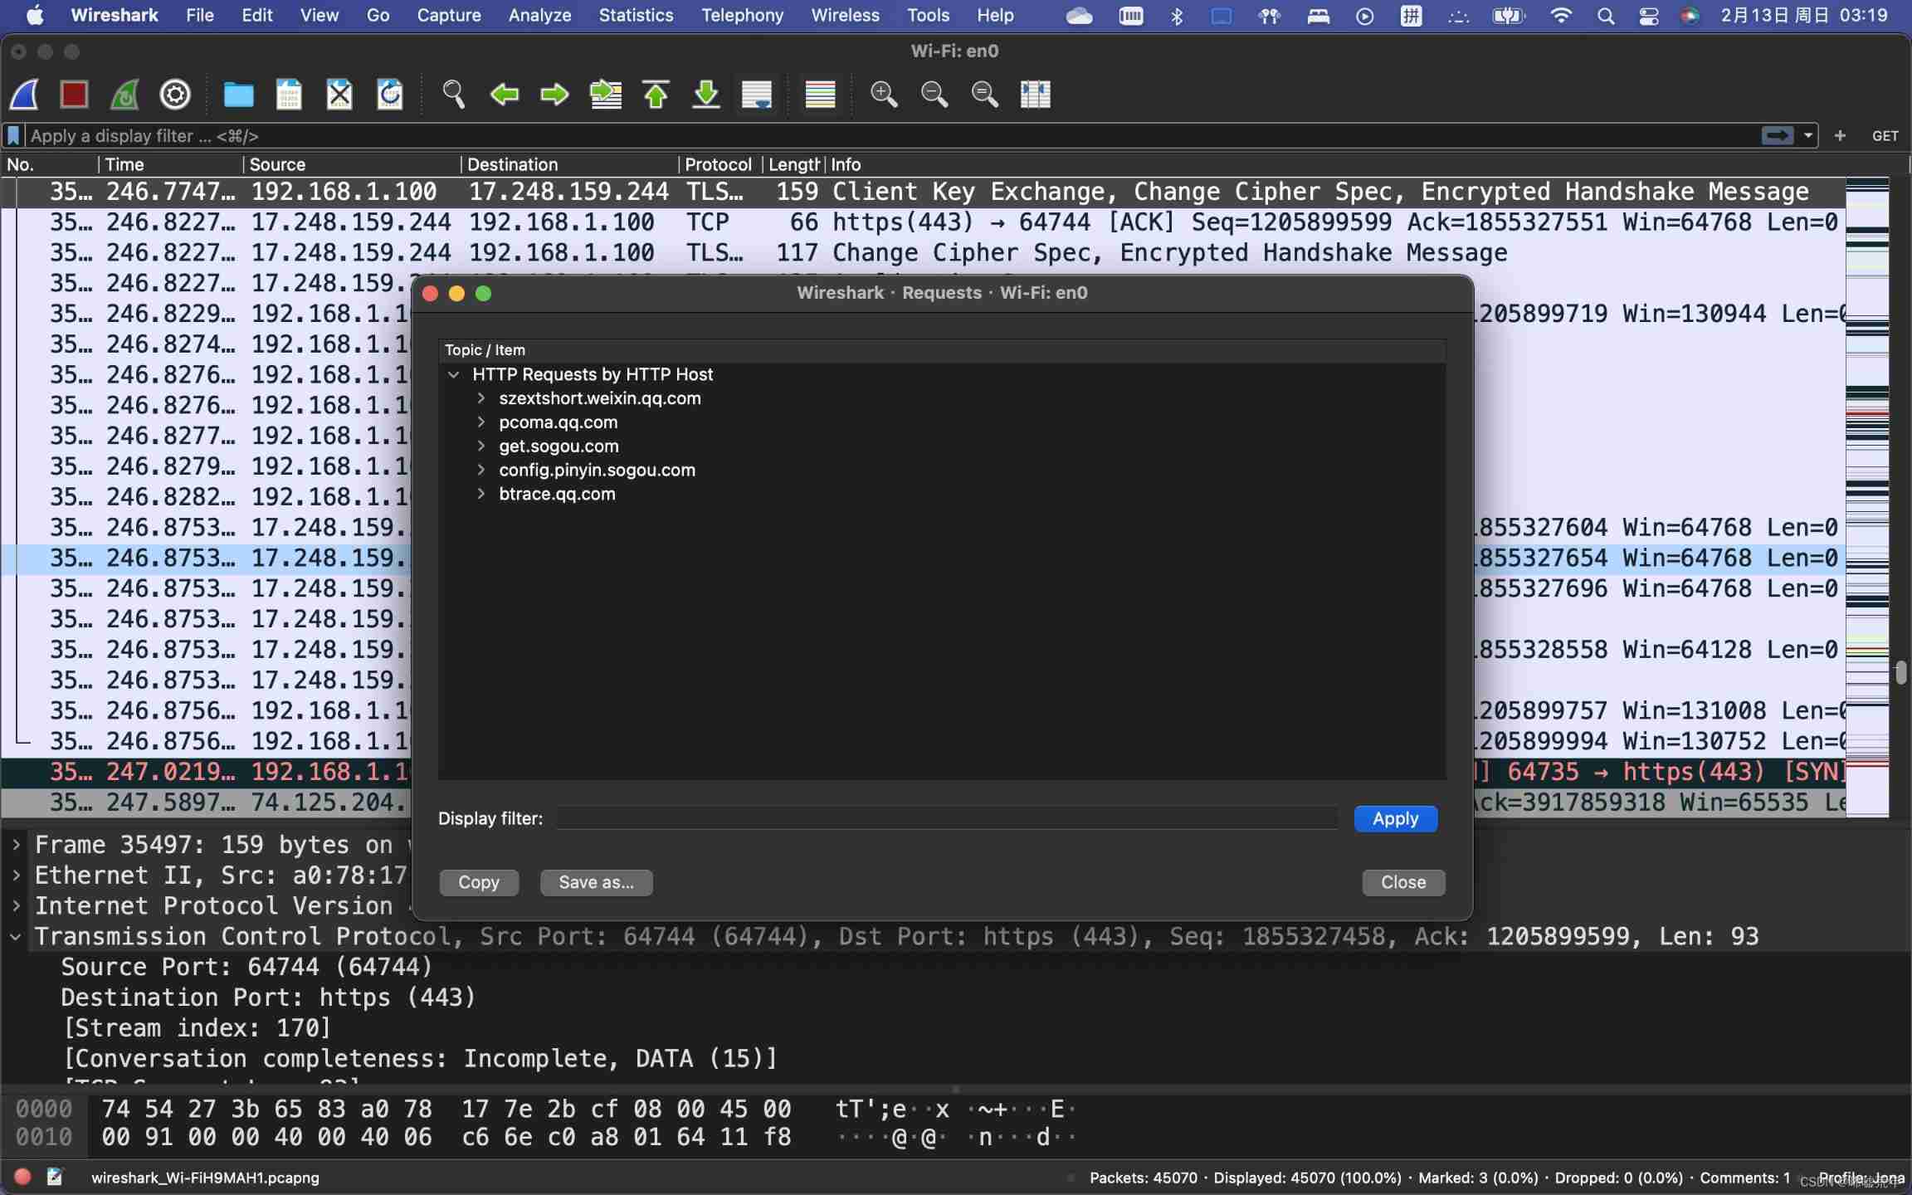Jump to the last packet
The image size is (1912, 1195).
706,95
